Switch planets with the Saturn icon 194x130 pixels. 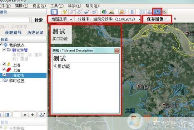(122, 12)
